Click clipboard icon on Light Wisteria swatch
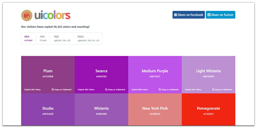The height and width of the screenshot is (128, 257). 213,90
